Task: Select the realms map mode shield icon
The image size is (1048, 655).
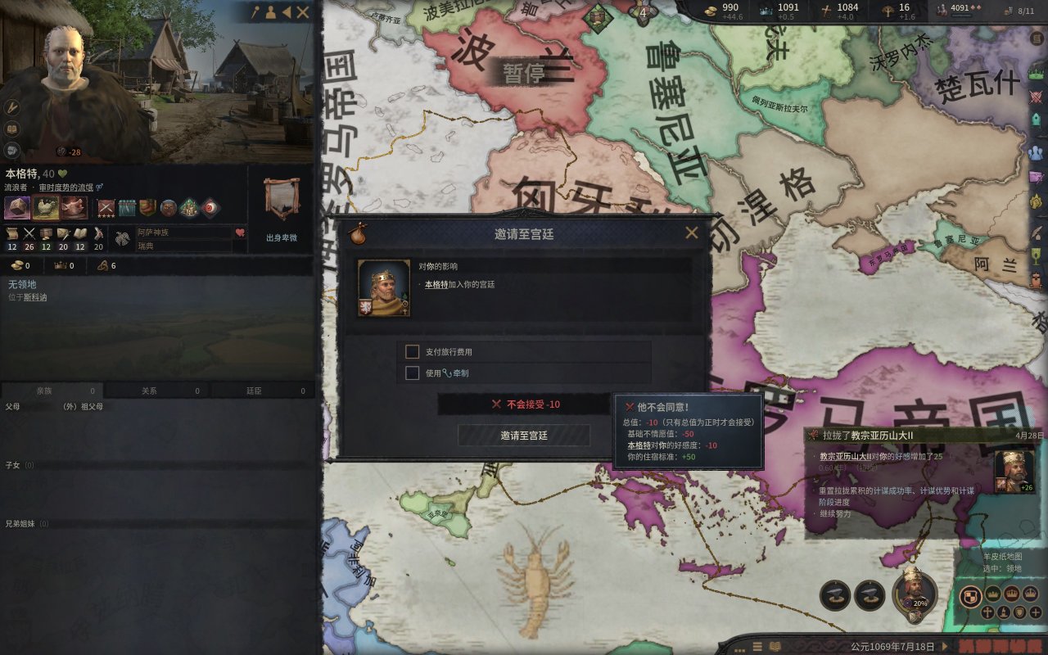Action: (x=971, y=595)
